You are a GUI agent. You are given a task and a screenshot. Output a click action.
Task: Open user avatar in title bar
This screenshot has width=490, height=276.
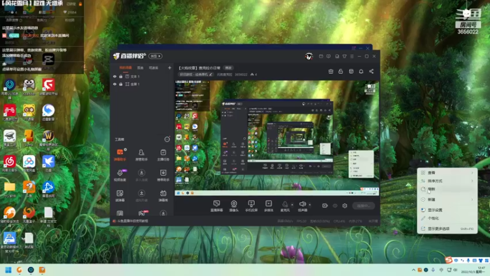coord(309,56)
